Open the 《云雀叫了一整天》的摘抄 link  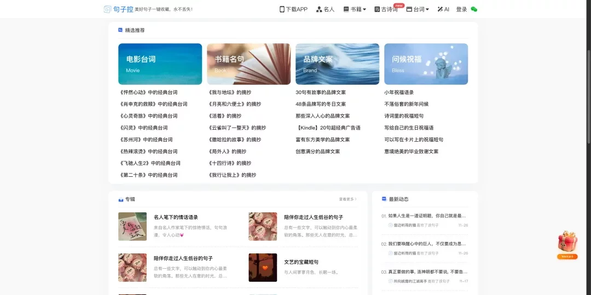pyautogui.click(x=237, y=128)
